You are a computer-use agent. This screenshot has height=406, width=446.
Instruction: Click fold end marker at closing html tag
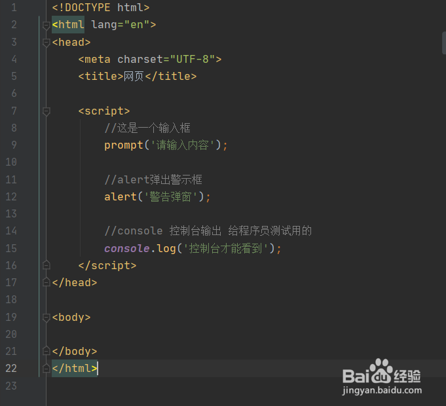pos(46,369)
